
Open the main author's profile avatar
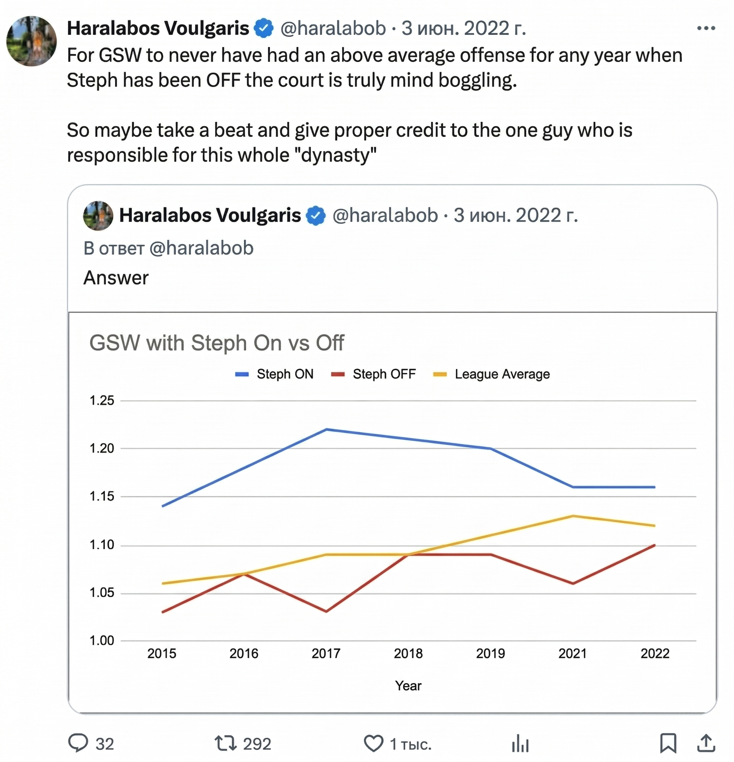point(32,41)
